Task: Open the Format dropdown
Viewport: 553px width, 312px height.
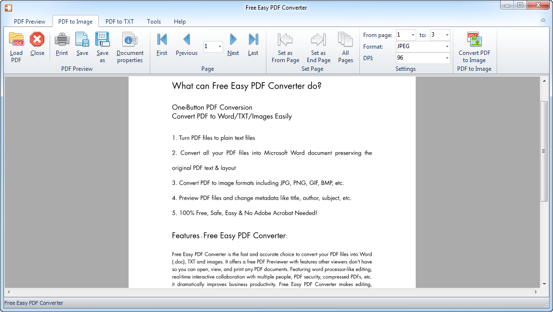Action: 446,47
